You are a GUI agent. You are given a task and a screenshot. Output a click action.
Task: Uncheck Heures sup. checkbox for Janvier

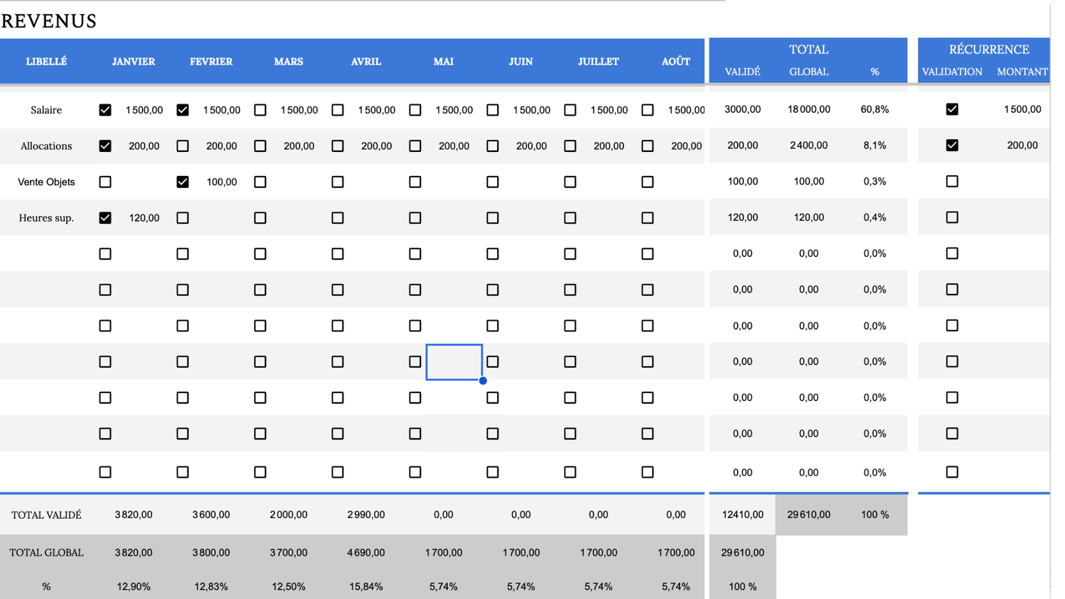tap(105, 218)
